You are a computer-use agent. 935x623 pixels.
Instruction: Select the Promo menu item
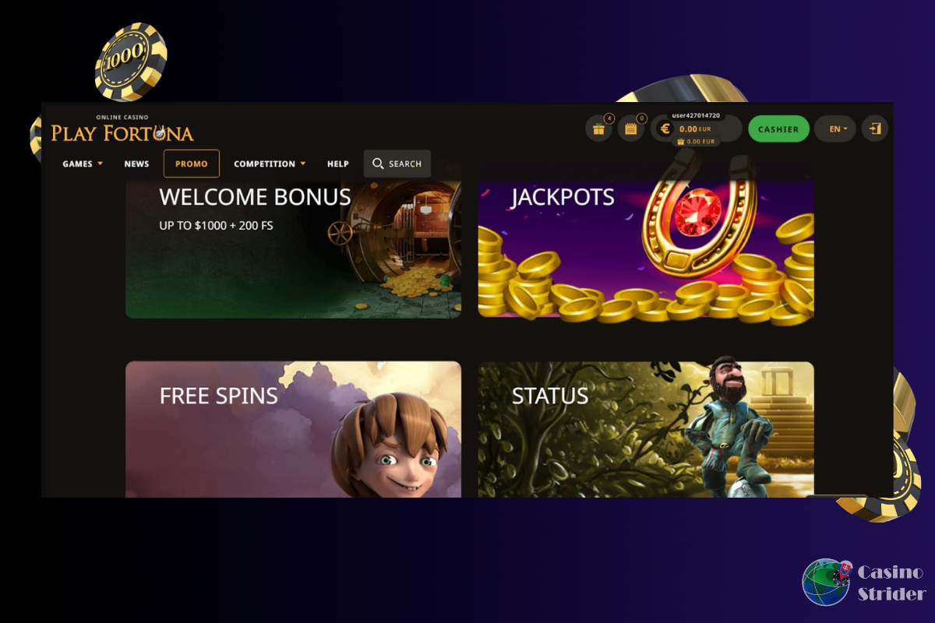tap(192, 164)
